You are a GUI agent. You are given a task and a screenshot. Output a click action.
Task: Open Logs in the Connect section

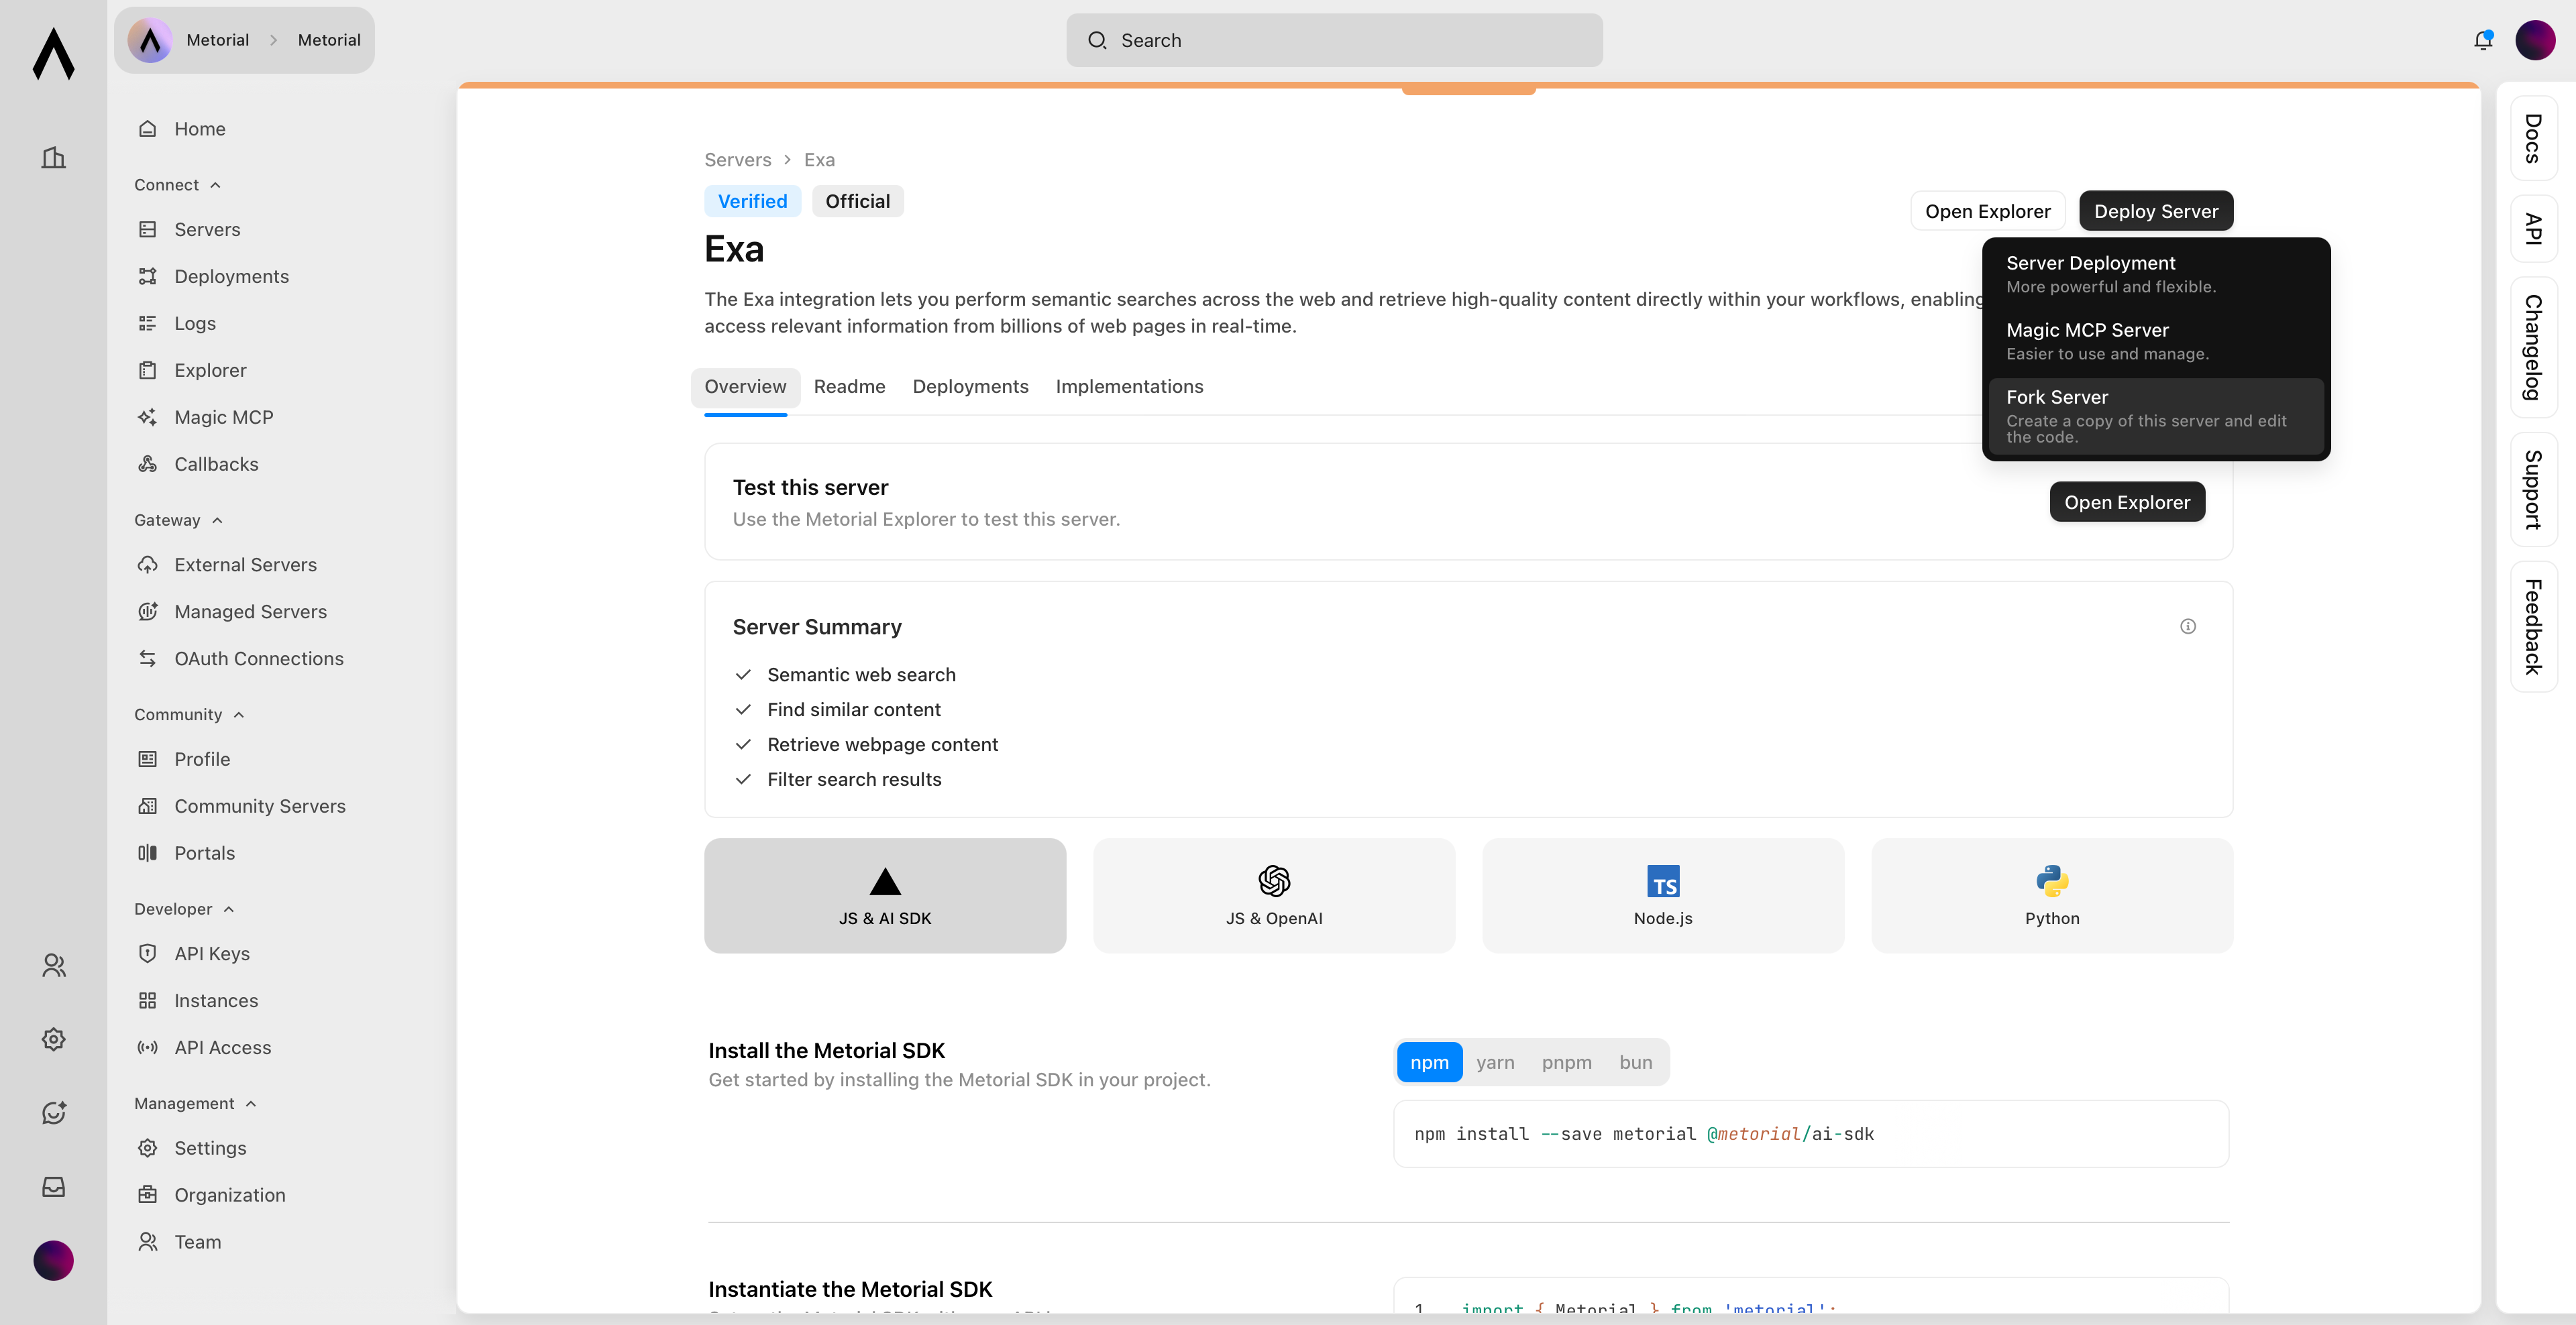pos(194,323)
